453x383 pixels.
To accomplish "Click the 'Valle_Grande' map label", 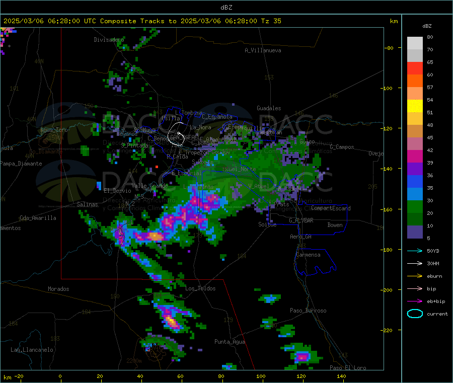I will pos(149,185).
